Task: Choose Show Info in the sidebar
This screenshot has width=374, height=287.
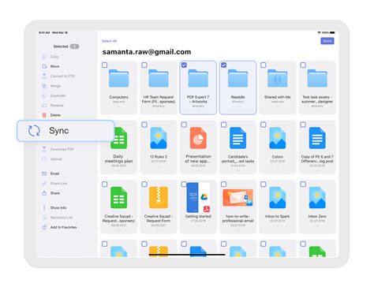Action: point(58,207)
